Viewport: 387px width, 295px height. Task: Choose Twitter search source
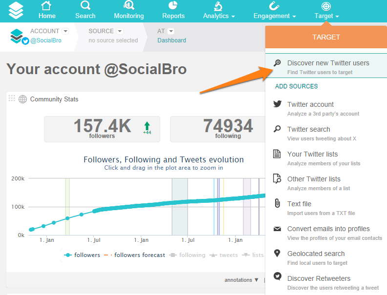coord(326,133)
